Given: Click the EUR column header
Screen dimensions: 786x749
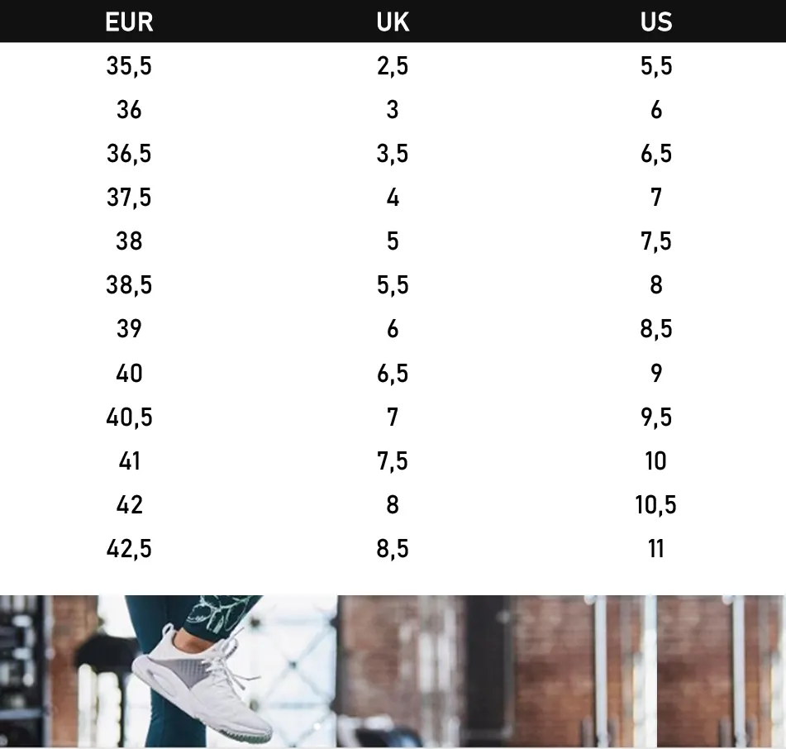Looking at the screenshot, I should 129,21.
